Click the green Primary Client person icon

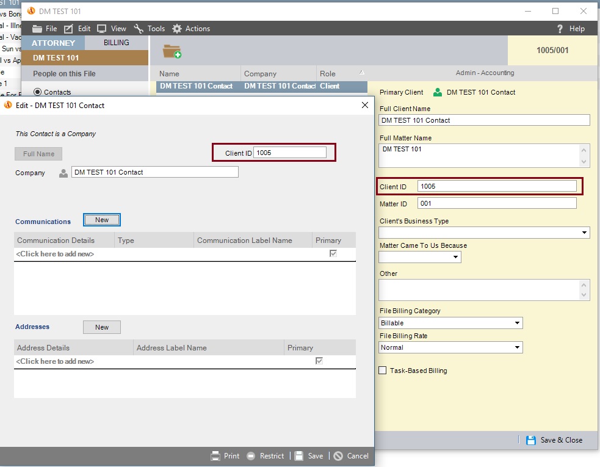click(x=438, y=92)
